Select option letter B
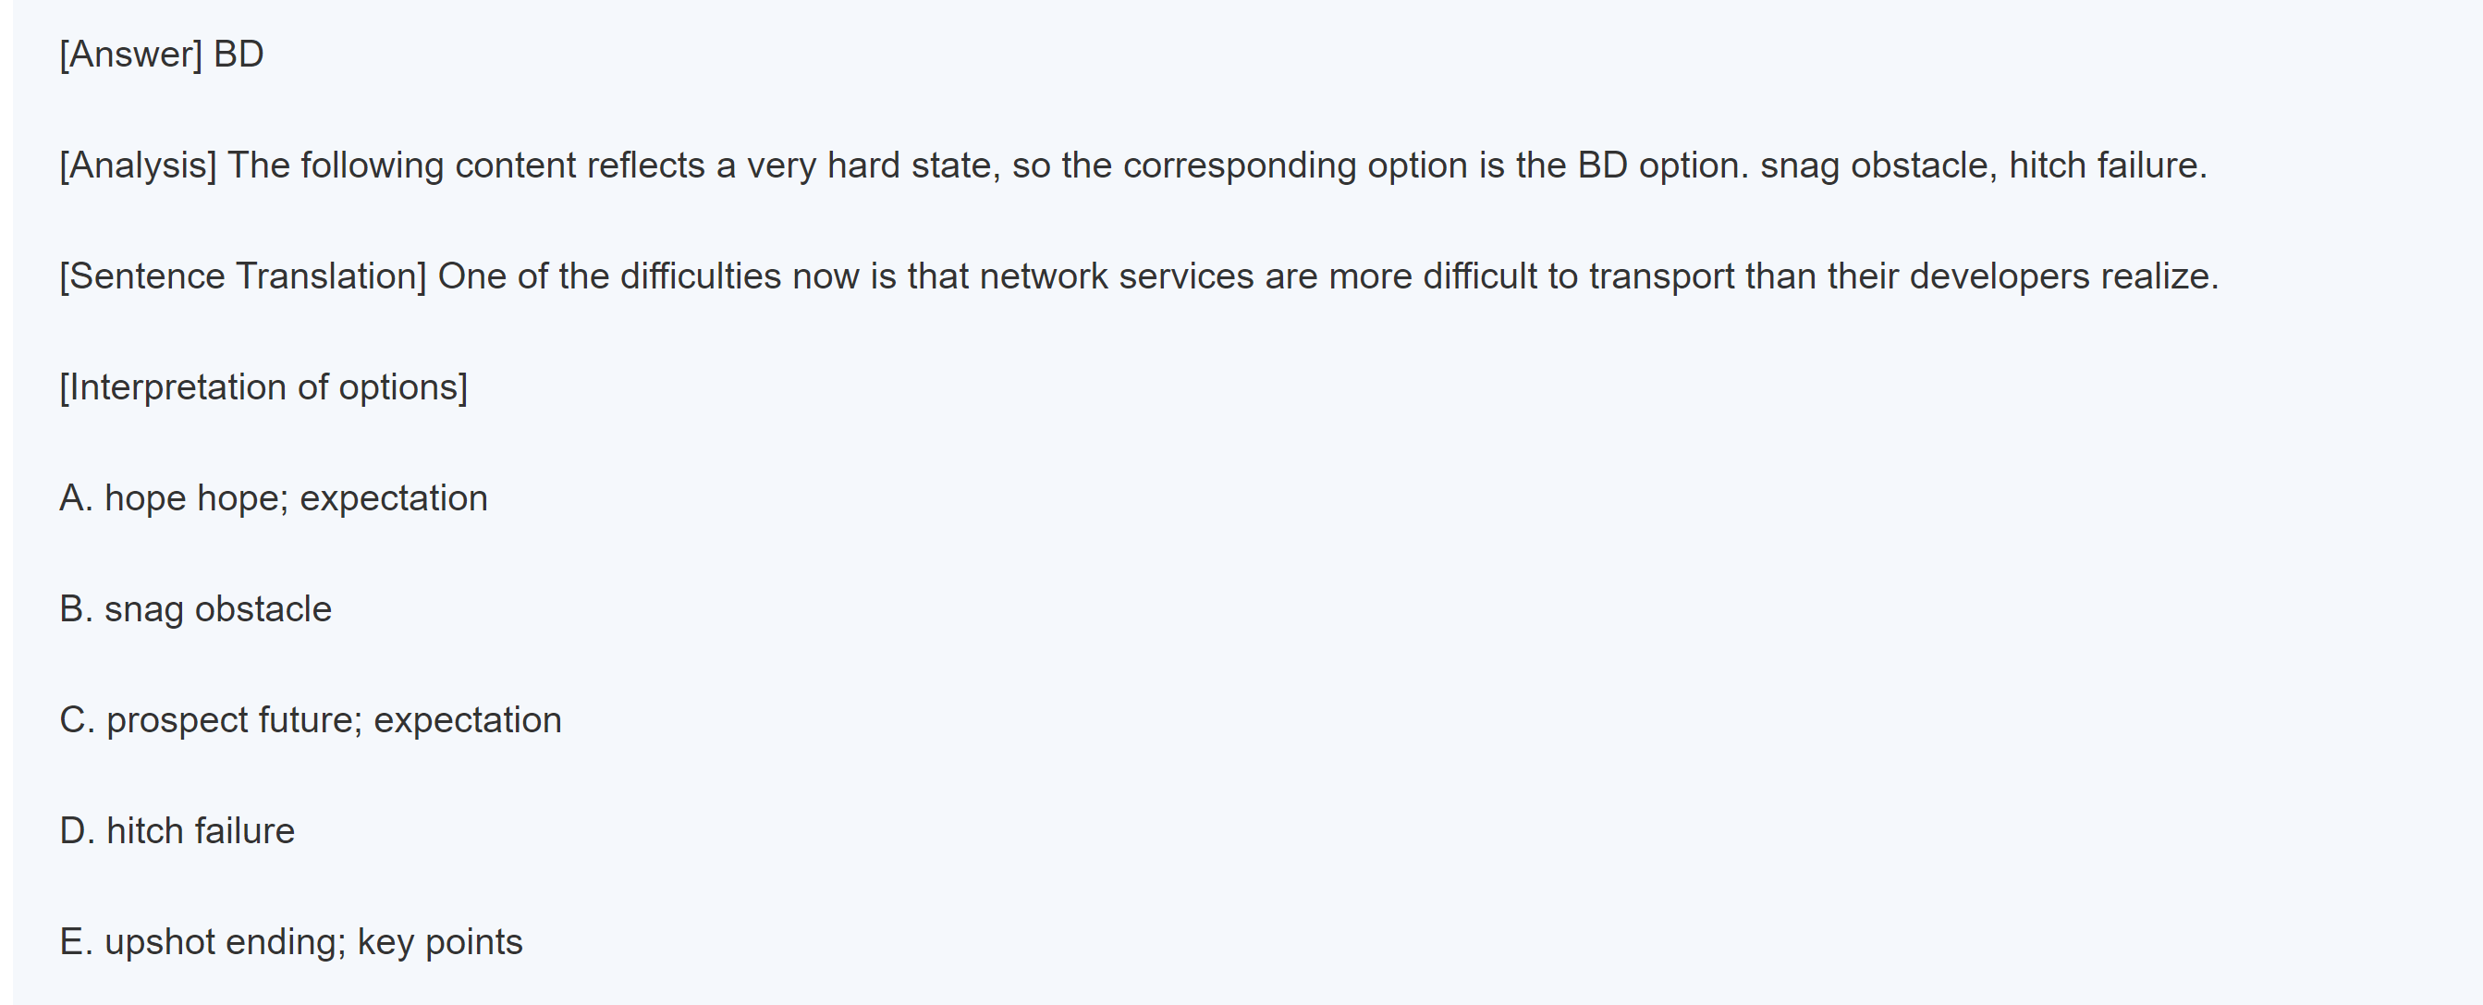Screen dimensions: 2483x1005 74,609
